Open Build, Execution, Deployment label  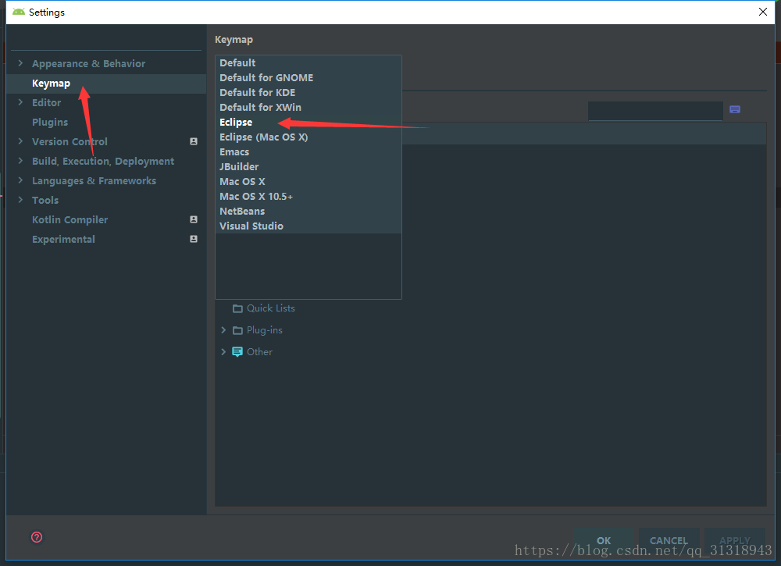(103, 162)
